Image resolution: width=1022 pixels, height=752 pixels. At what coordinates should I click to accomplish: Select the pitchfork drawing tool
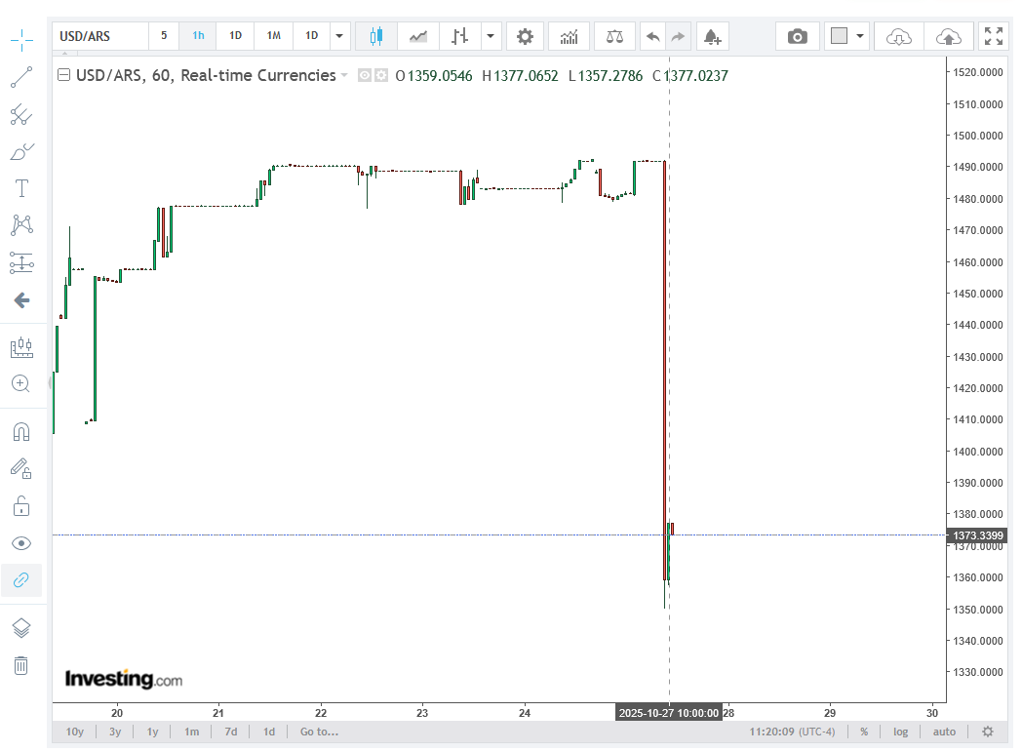click(x=21, y=115)
